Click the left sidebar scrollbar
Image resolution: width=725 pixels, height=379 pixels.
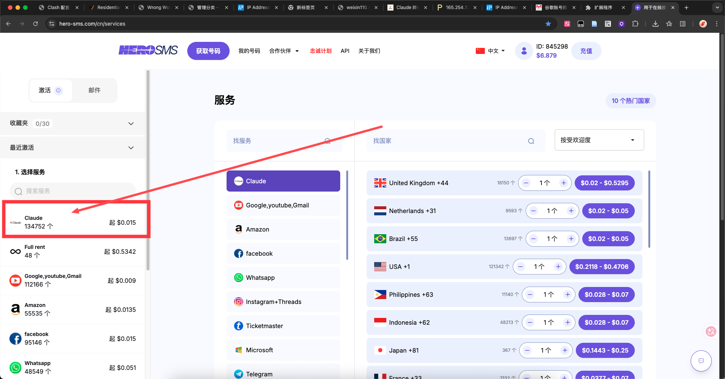click(148, 170)
